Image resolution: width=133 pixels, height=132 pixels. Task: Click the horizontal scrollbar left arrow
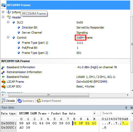(3, 95)
